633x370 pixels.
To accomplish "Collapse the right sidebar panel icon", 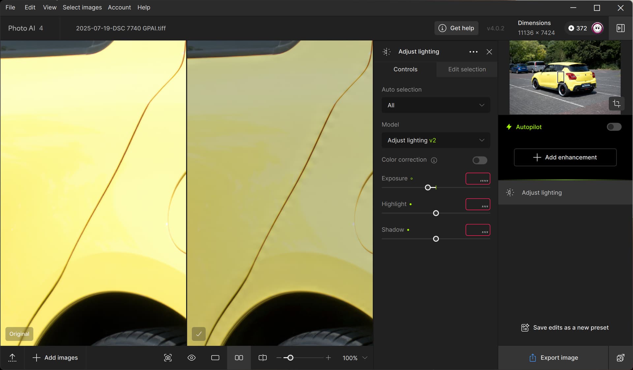I will pos(620,28).
